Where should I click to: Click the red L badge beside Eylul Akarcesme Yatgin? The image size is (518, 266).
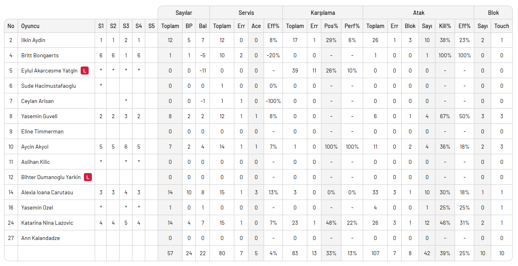click(85, 71)
